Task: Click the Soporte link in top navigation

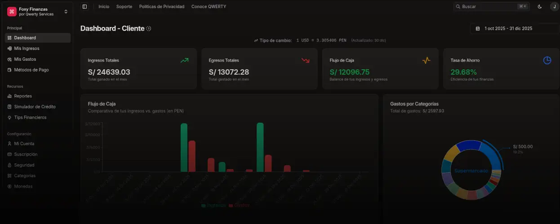Action: pos(124,7)
